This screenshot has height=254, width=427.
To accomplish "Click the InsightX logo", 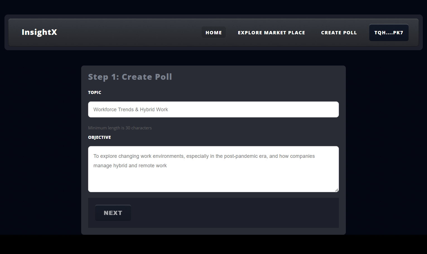I will click(39, 32).
